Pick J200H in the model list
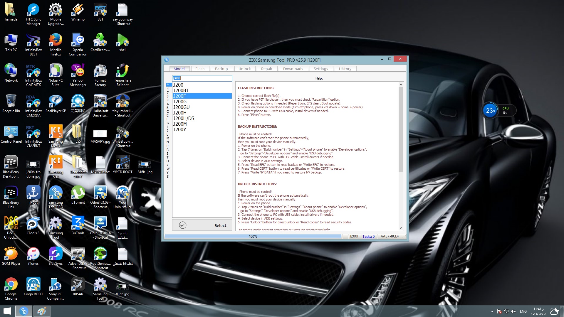Image resolution: width=564 pixels, height=317 pixels. [202, 113]
